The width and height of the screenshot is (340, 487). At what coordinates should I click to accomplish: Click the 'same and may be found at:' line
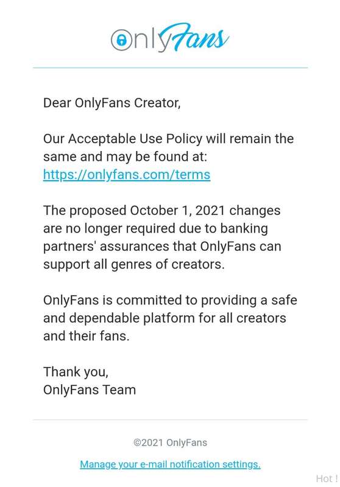[125, 156]
